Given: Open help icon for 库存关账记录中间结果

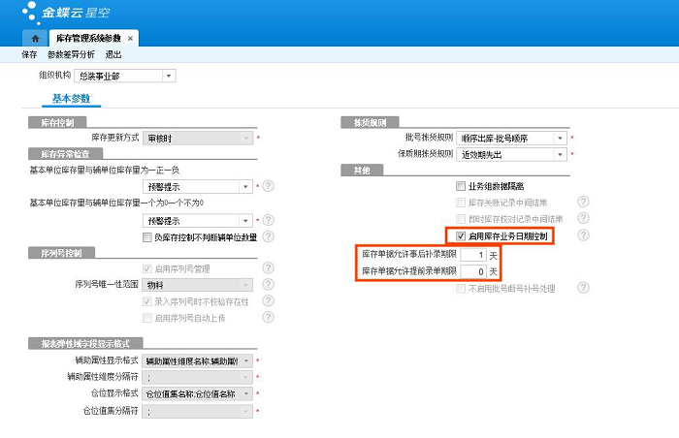Looking at the screenshot, I should [x=583, y=203].
